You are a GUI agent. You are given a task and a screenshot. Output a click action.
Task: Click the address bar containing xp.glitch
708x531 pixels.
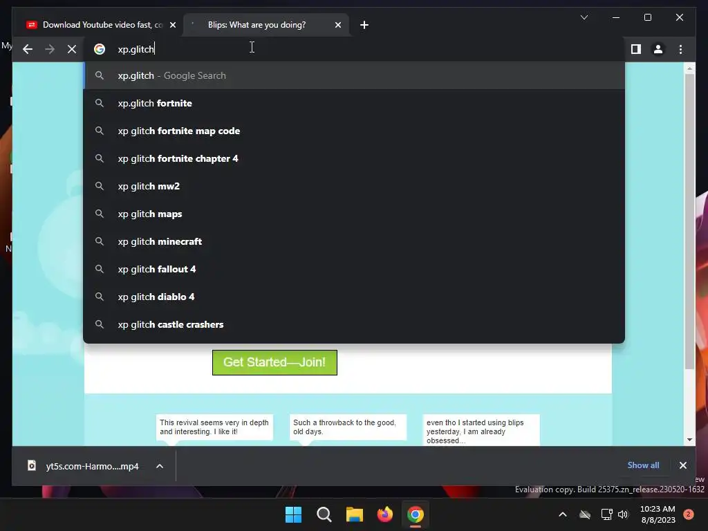(355, 49)
